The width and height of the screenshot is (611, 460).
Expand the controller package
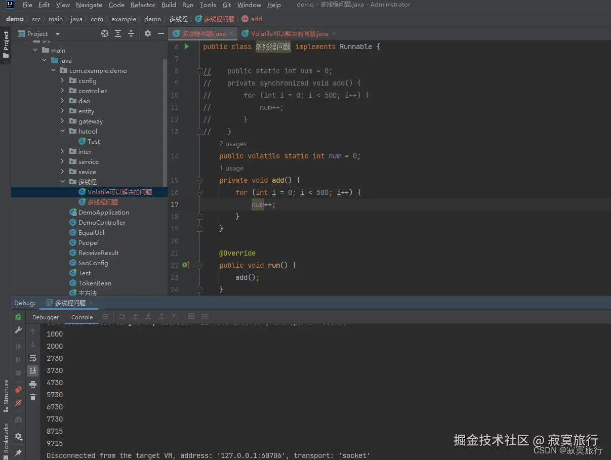(63, 91)
